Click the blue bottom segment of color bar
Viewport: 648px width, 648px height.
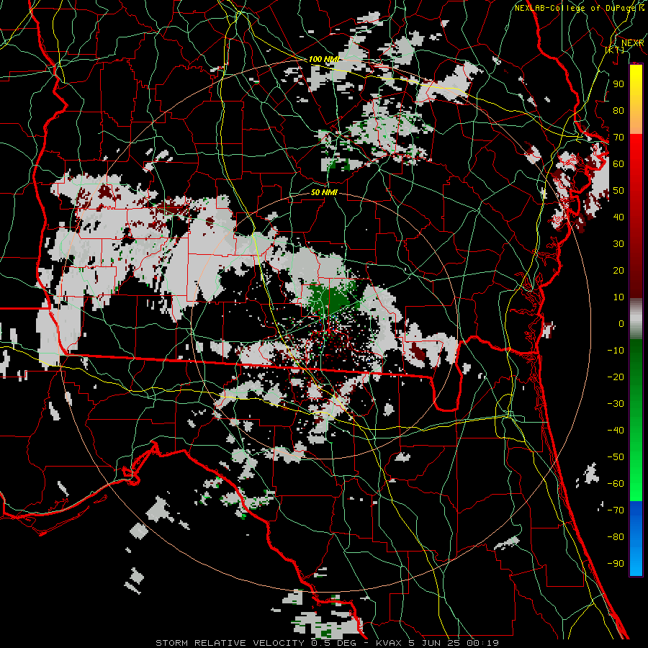(x=636, y=539)
